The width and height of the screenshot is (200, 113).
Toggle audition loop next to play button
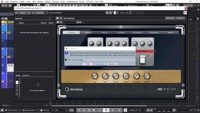click(110, 13)
